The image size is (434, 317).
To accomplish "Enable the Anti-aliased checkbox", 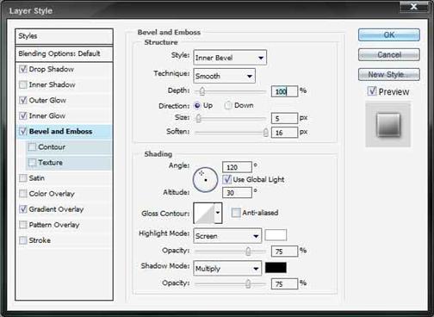I will (x=236, y=213).
